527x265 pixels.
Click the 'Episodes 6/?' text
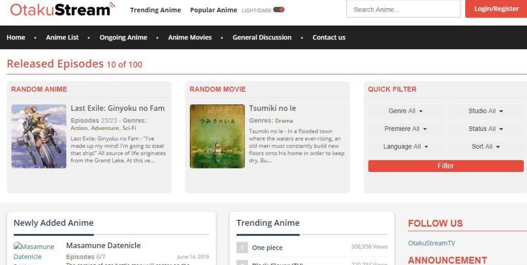86,257
